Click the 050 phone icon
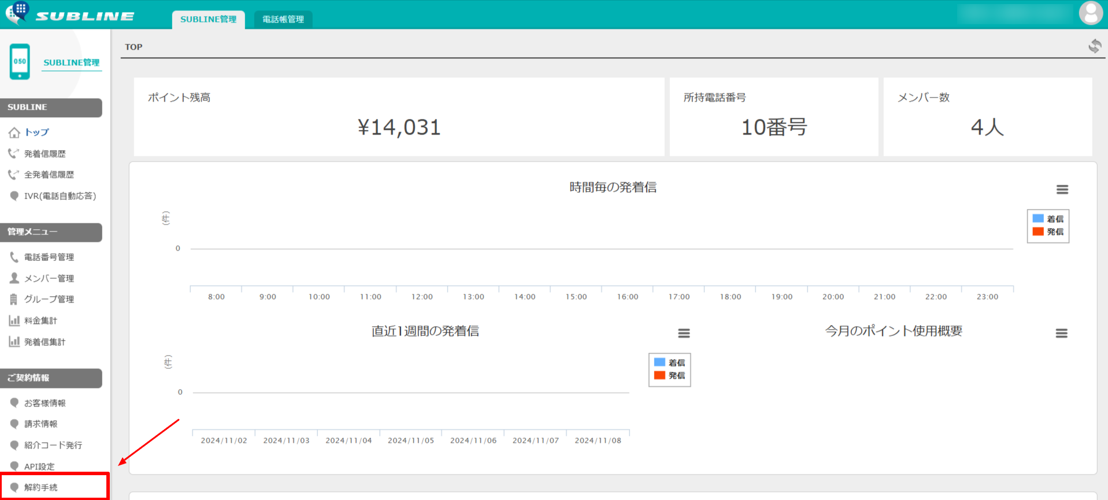Viewport: 1108px width, 500px height. pyautogui.click(x=20, y=61)
